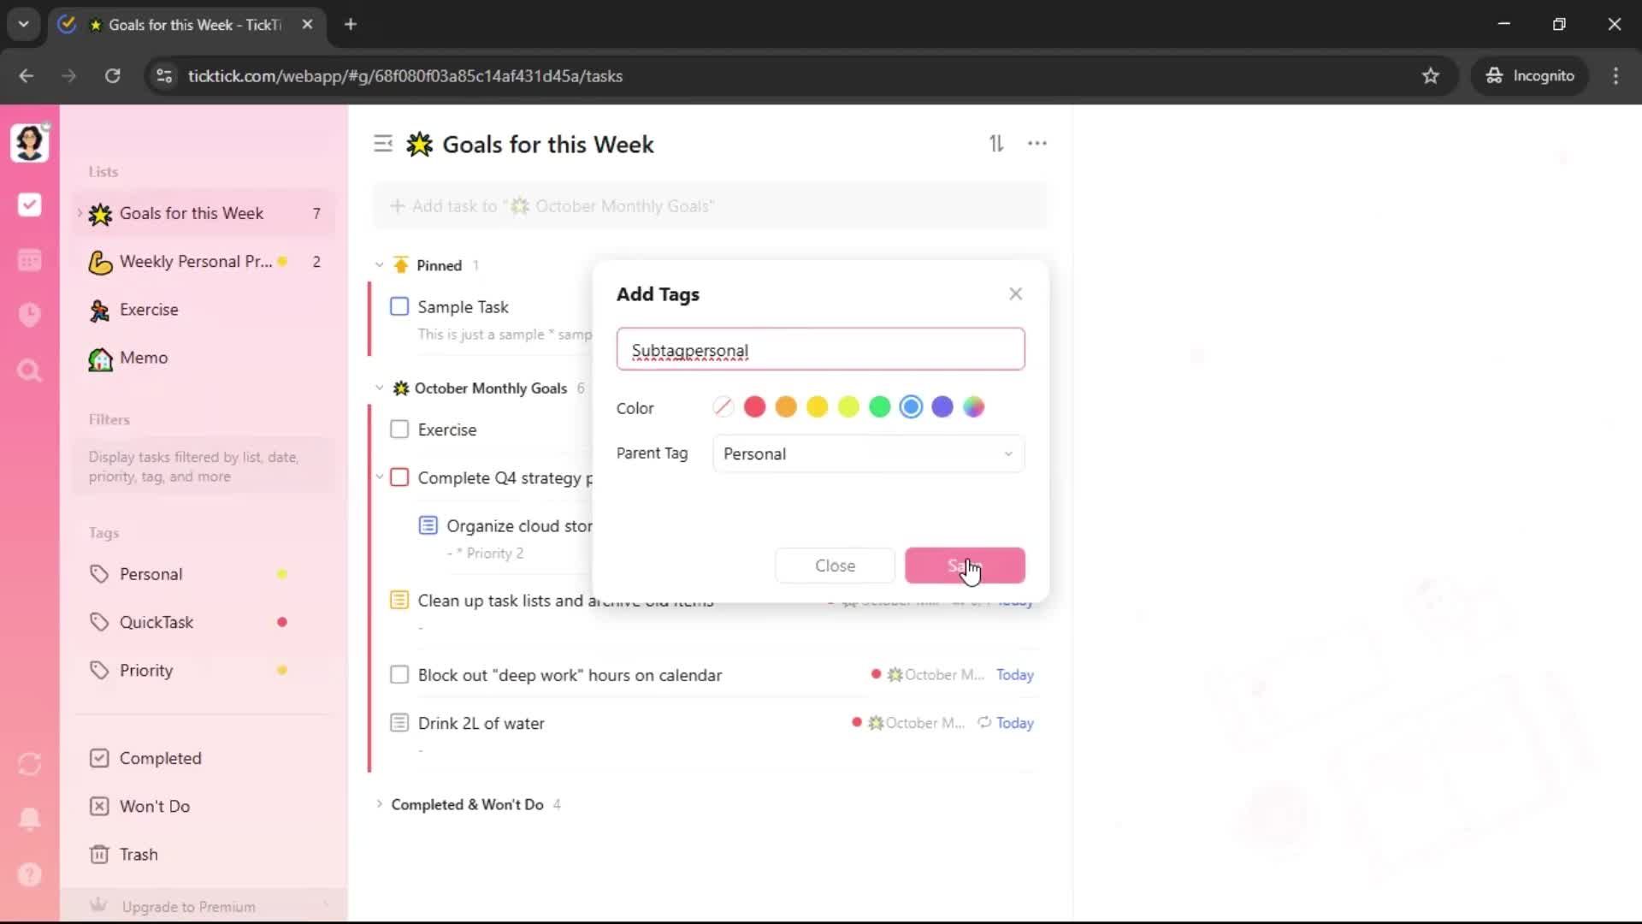Mark the Exercise task as complete

point(399,429)
